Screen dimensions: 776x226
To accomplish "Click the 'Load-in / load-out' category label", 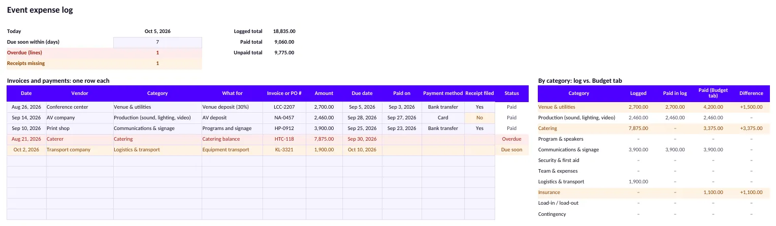I will tap(558, 203).
